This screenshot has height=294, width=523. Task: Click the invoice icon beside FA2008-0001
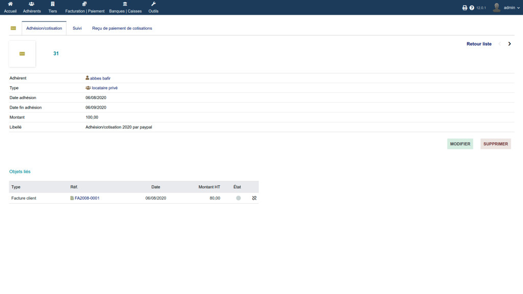(72, 198)
